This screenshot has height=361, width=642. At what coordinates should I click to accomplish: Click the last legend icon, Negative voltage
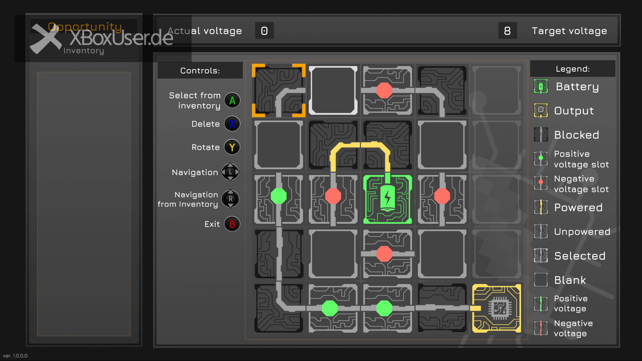541,328
